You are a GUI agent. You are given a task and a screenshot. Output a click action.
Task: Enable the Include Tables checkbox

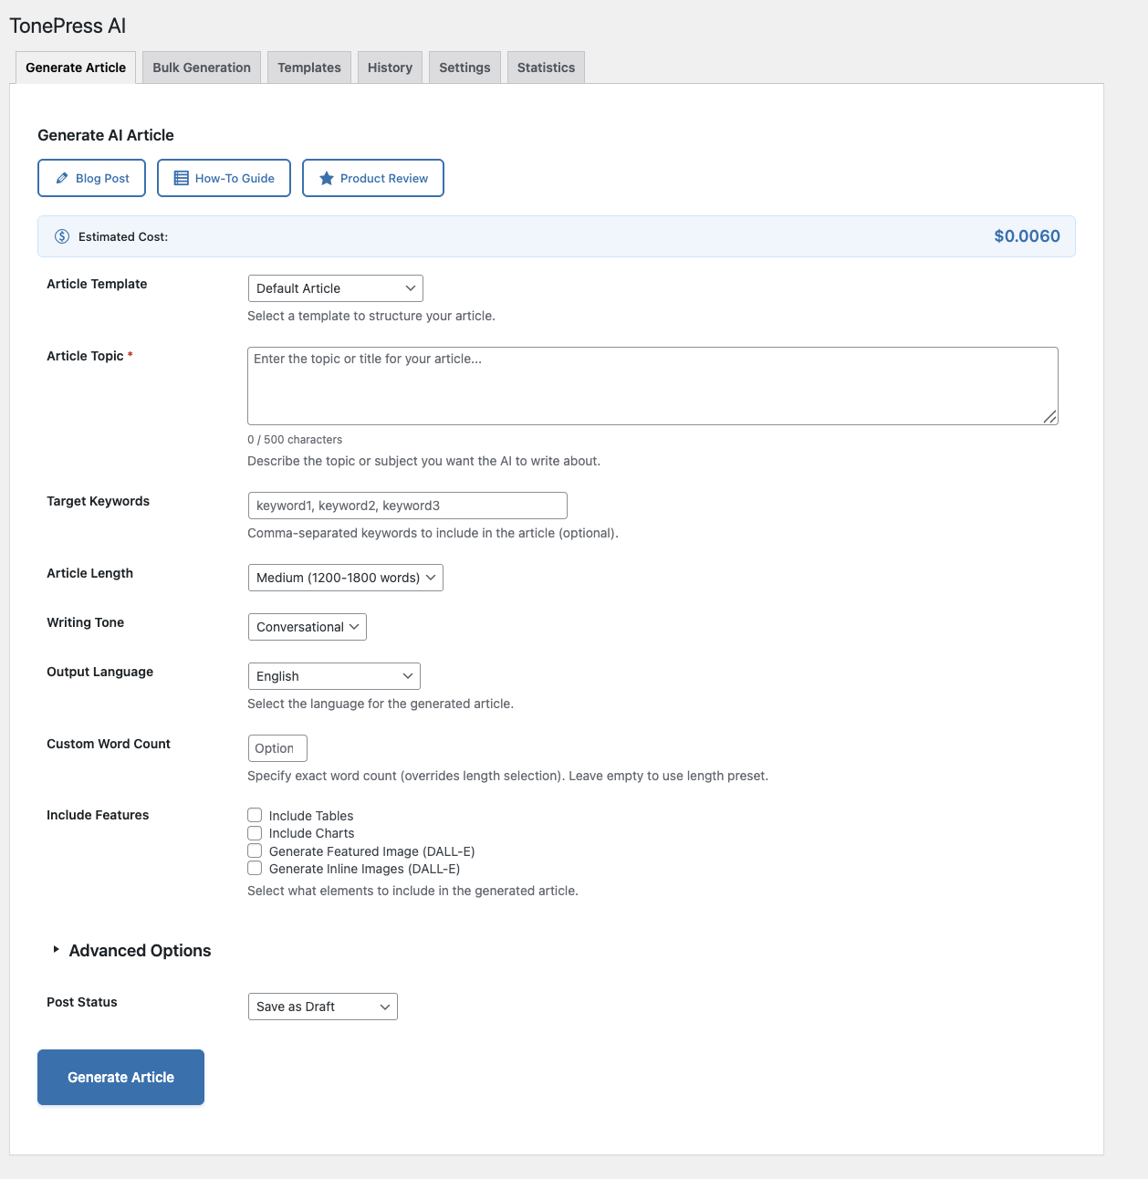click(x=255, y=815)
